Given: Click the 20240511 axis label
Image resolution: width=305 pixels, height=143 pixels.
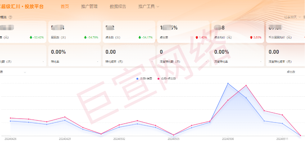Looking at the screenshot, I should [282, 139].
